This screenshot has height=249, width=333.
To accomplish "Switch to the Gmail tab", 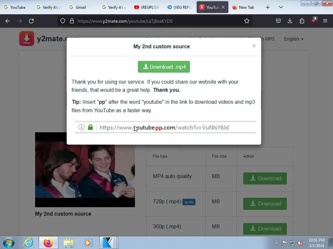I will tap(81, 7).
